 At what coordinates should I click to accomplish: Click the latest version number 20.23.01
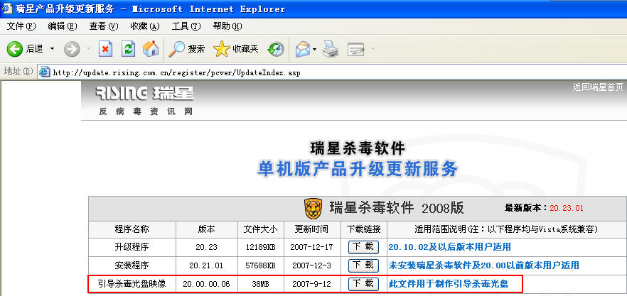[566, 208]
